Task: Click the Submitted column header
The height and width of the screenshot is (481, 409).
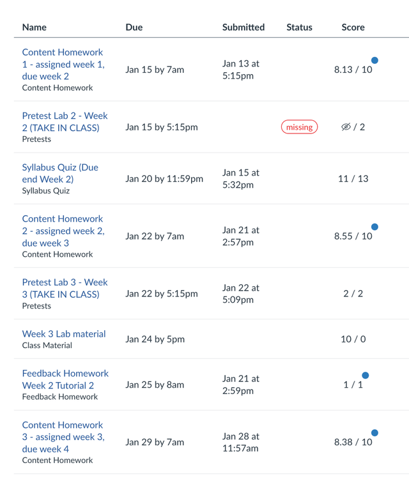Action: click(243, 27)
